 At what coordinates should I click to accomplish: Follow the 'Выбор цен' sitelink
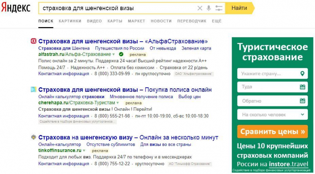click(189, 97)
